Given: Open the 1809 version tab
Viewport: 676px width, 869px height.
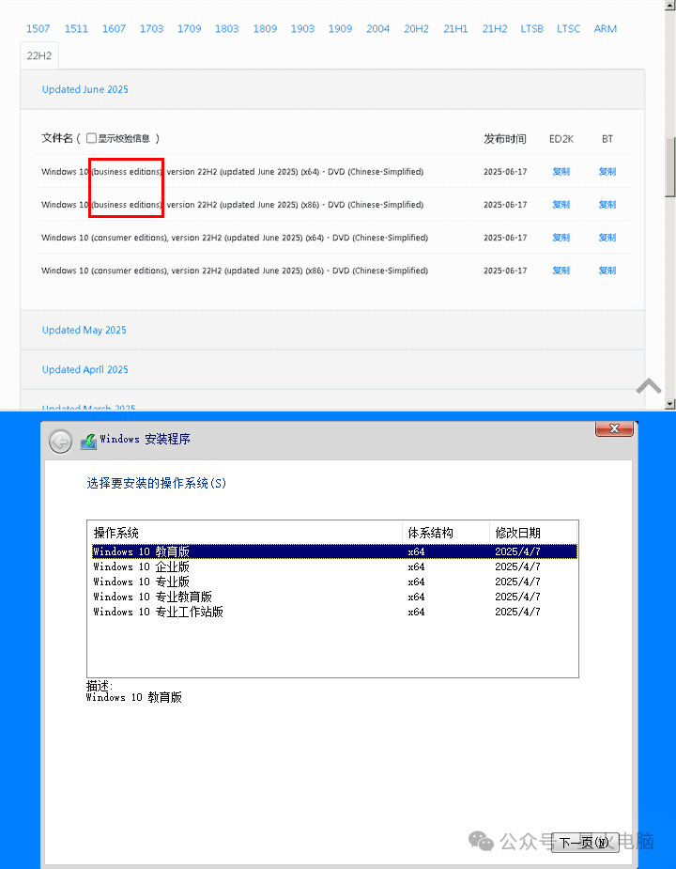Looking at the screenshot, I should (x=265, y=29).
